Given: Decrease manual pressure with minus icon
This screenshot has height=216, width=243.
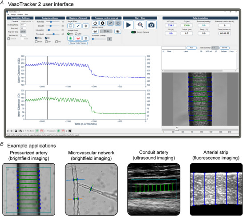Looking at the screenshot, I should (x=95, y=31).
